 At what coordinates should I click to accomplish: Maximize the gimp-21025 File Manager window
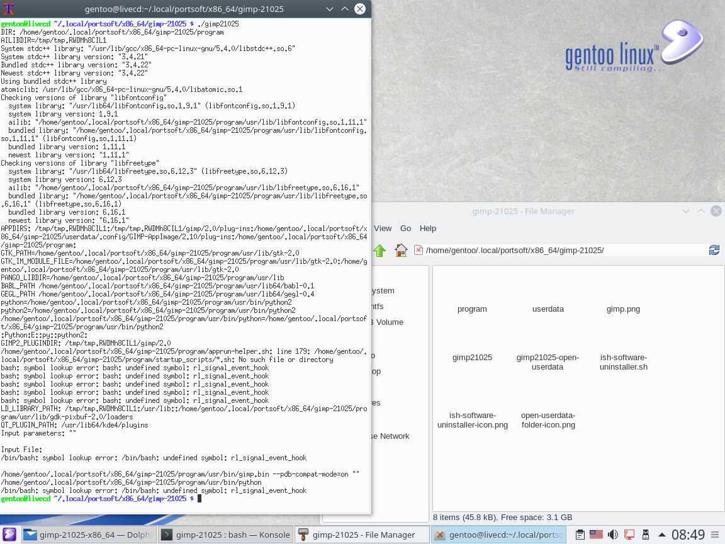[x=701, y=211]
